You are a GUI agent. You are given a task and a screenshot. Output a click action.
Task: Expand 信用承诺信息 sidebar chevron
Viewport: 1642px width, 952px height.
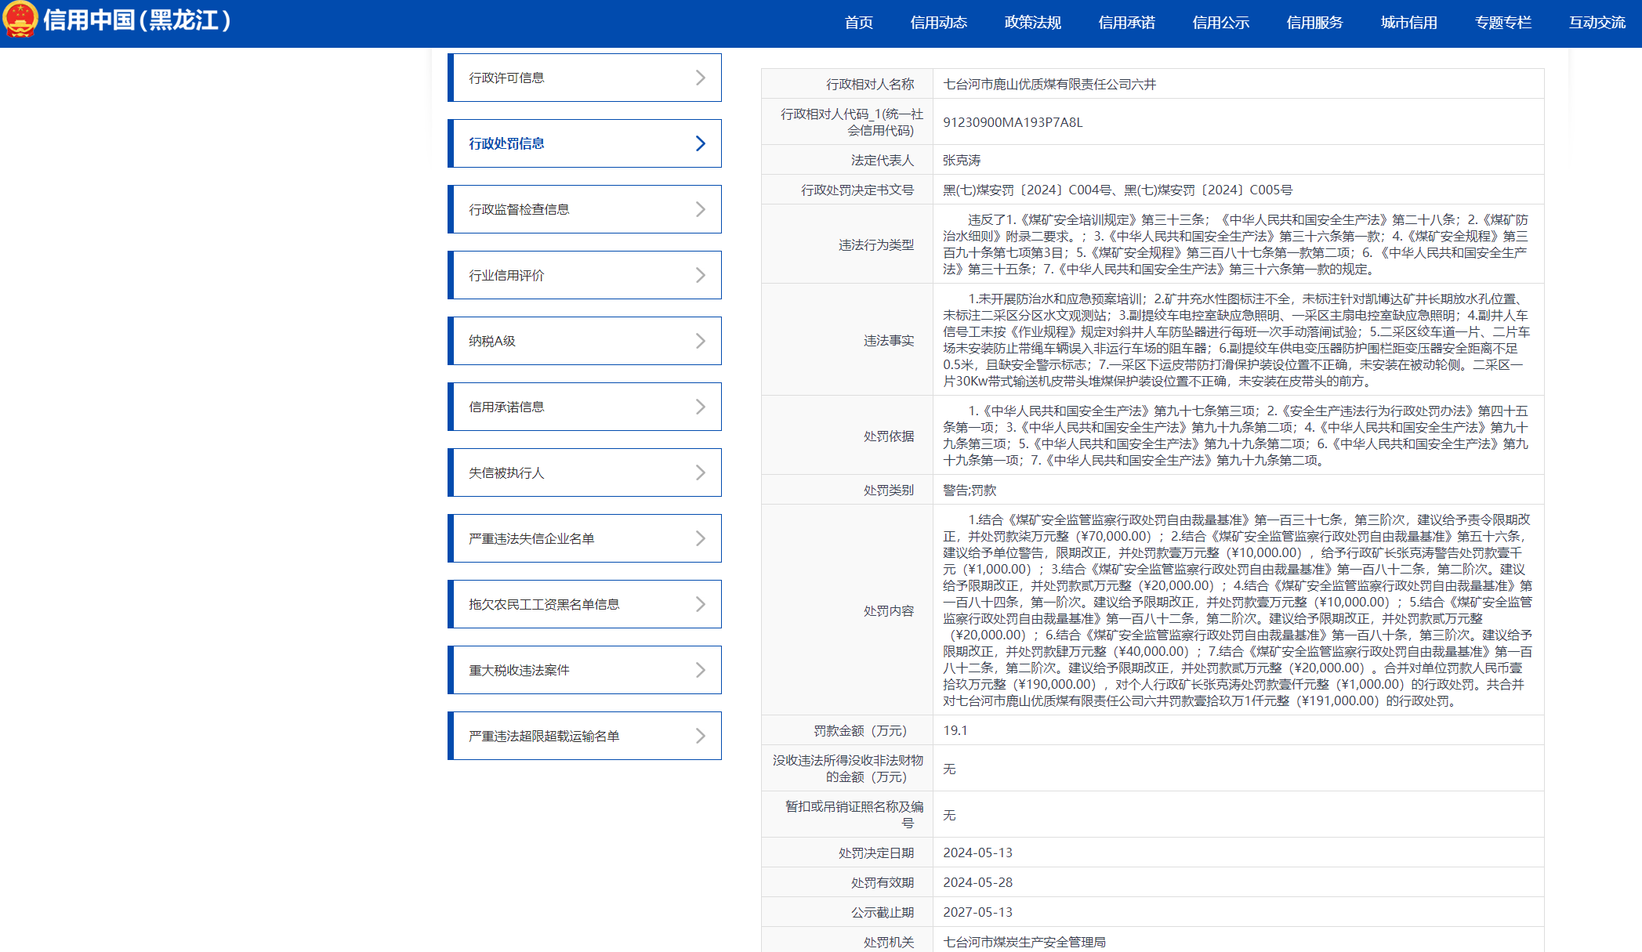[x=700, y=407]
